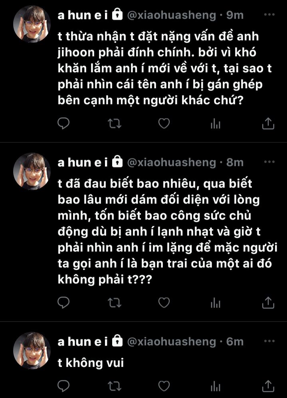
Task: Like the "t không vui" tweet
Action: (x=164, y=386)
